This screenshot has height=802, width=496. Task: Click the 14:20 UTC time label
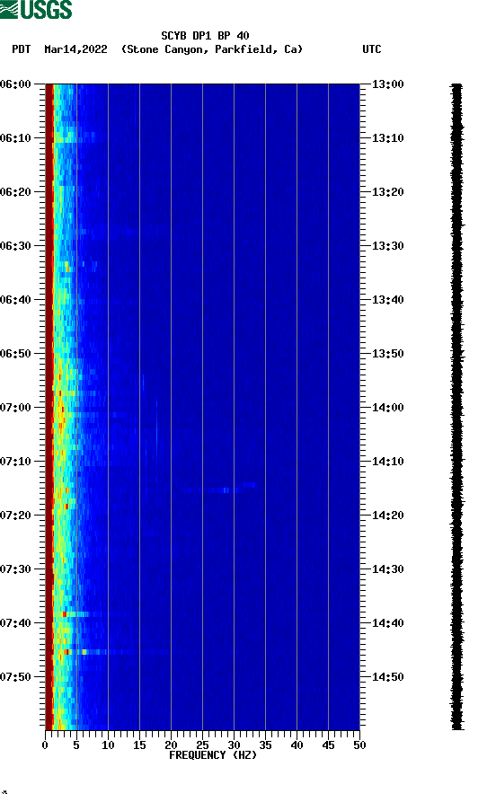coord(387,516)
